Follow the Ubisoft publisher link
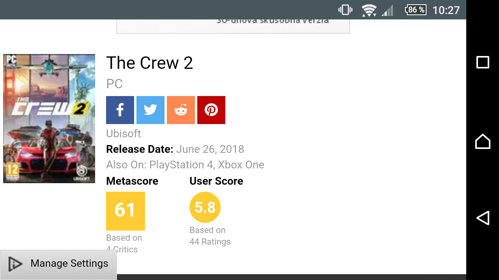This screenshot has width=499, height=280. click(x=124, y=134)
